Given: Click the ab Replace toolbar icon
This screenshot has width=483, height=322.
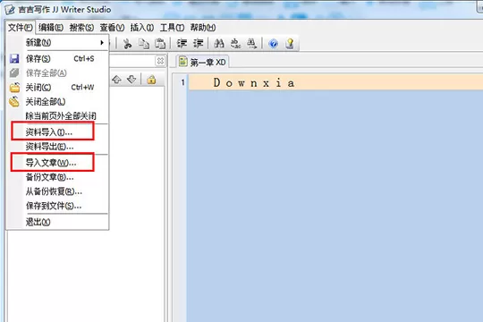Looking at the screenshot, I should tap(235, 44).
